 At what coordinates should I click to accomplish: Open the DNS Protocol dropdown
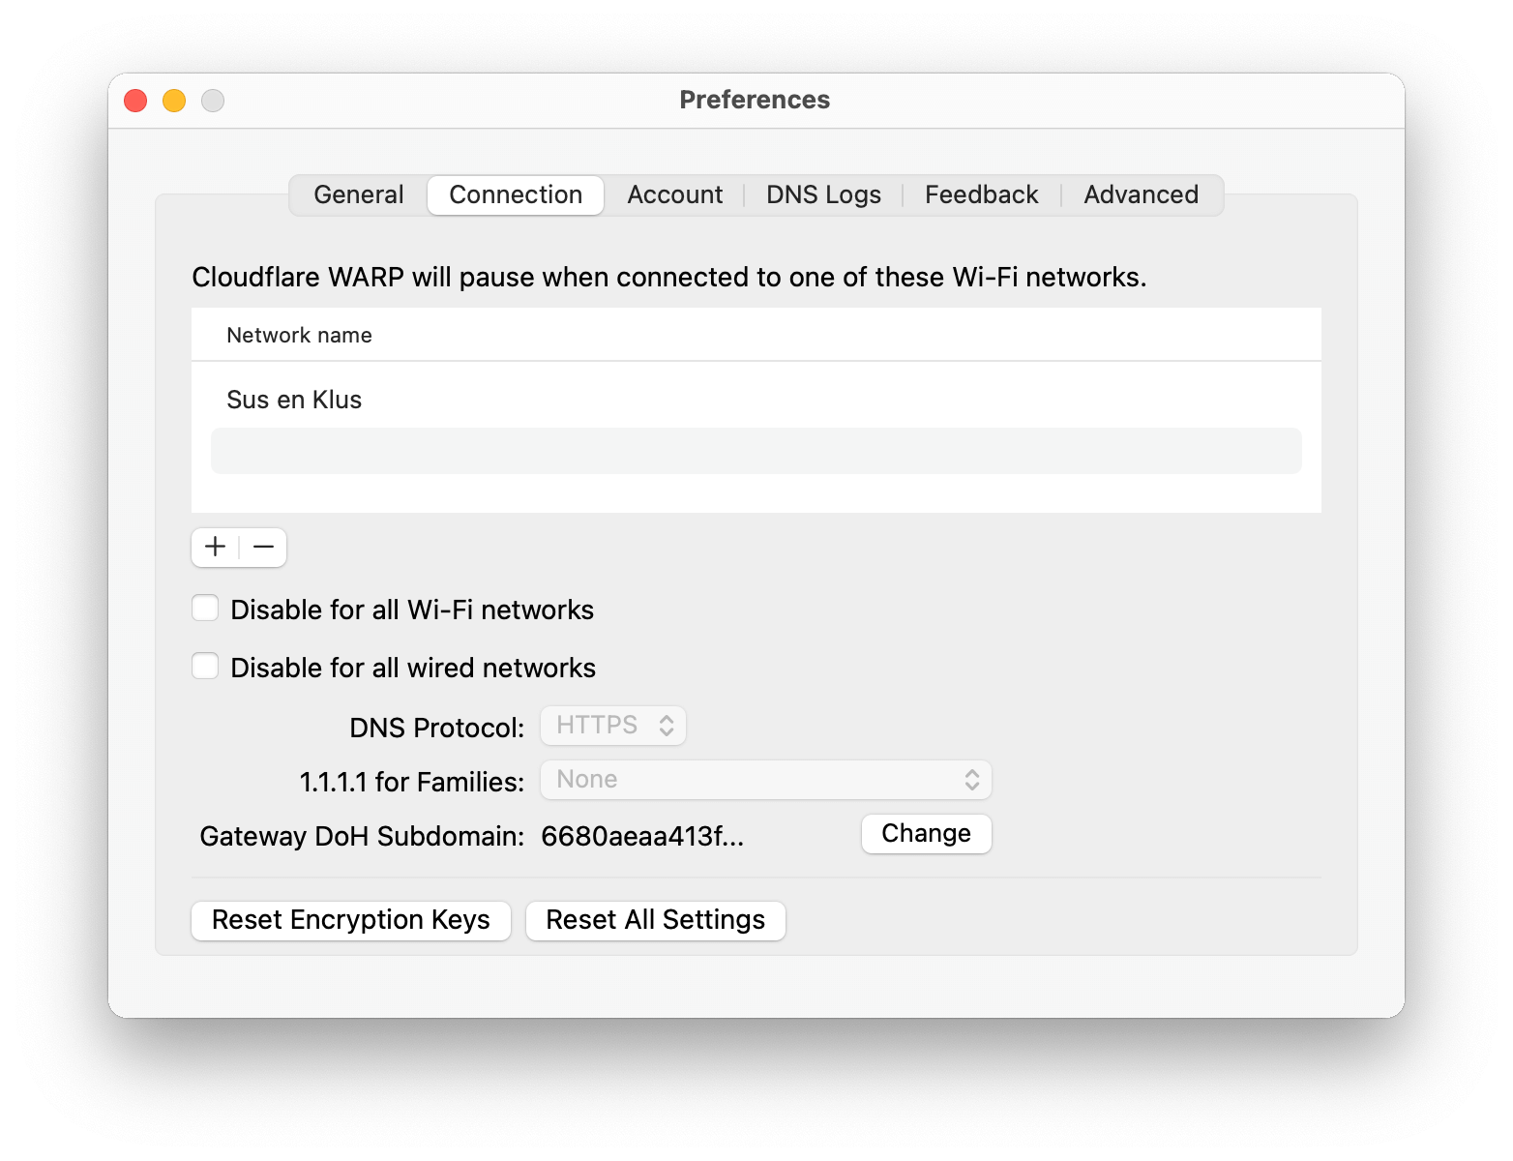612,725
